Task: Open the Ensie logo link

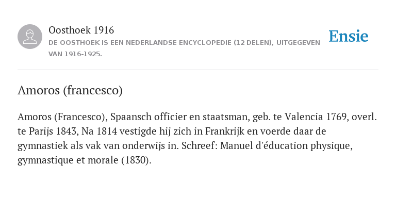Action: [349, 36]
